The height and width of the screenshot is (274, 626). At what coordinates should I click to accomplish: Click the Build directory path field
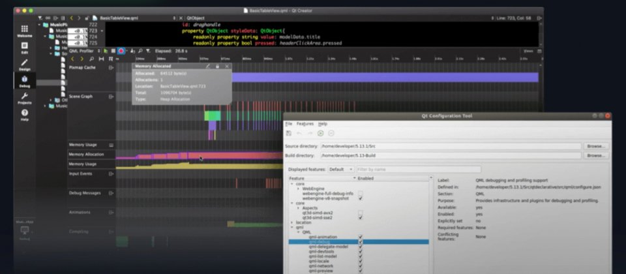[451, 155]
